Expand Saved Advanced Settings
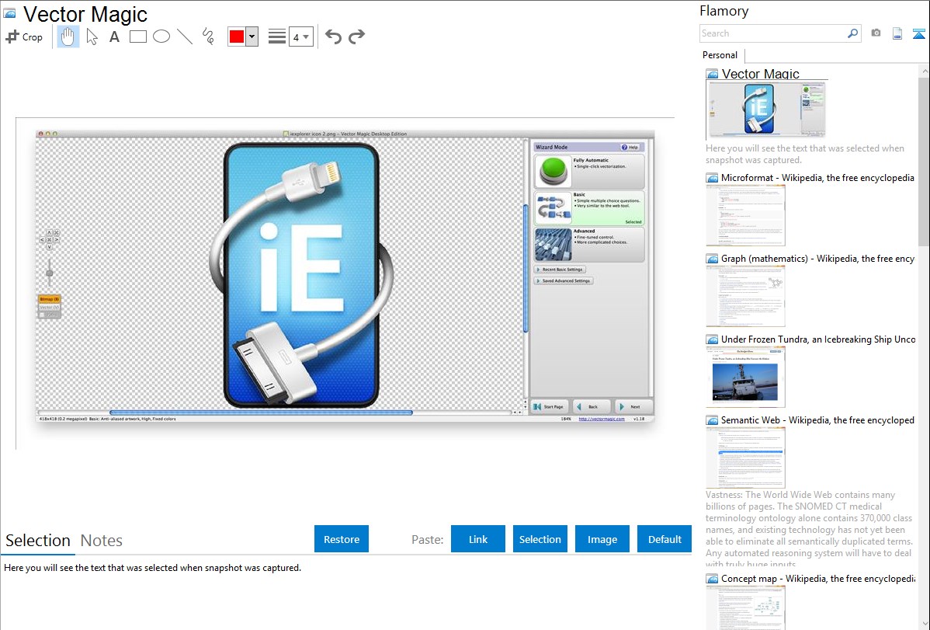930x630 pixels. click(x=564, y=281)
